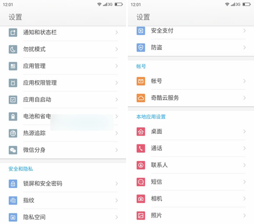Screen dimensions: 254x224
Task: Tap the 奇酷云服务 cloud icon
Action: [x=141, y=98]
